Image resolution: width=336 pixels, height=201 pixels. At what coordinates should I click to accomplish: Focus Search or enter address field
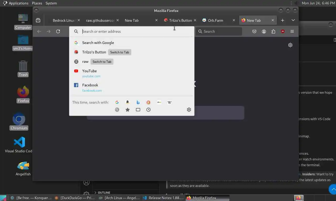132,31
